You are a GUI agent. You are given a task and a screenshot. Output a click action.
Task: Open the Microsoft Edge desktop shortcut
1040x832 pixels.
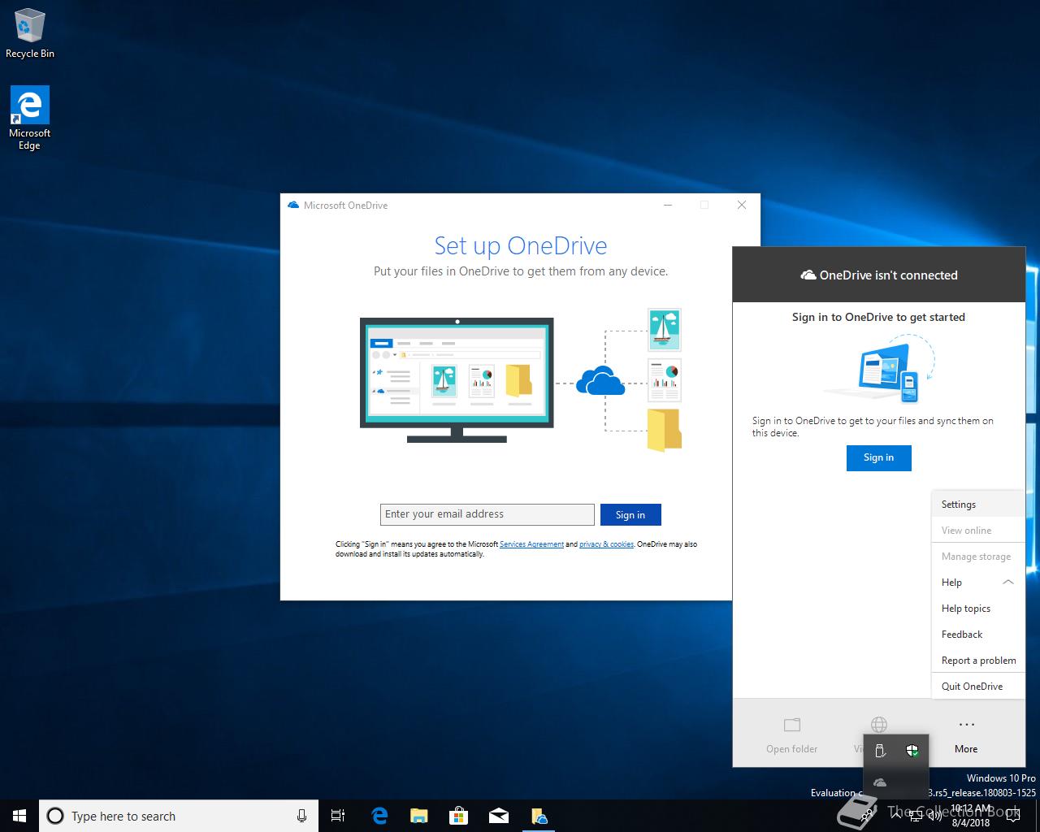[29, 119]
